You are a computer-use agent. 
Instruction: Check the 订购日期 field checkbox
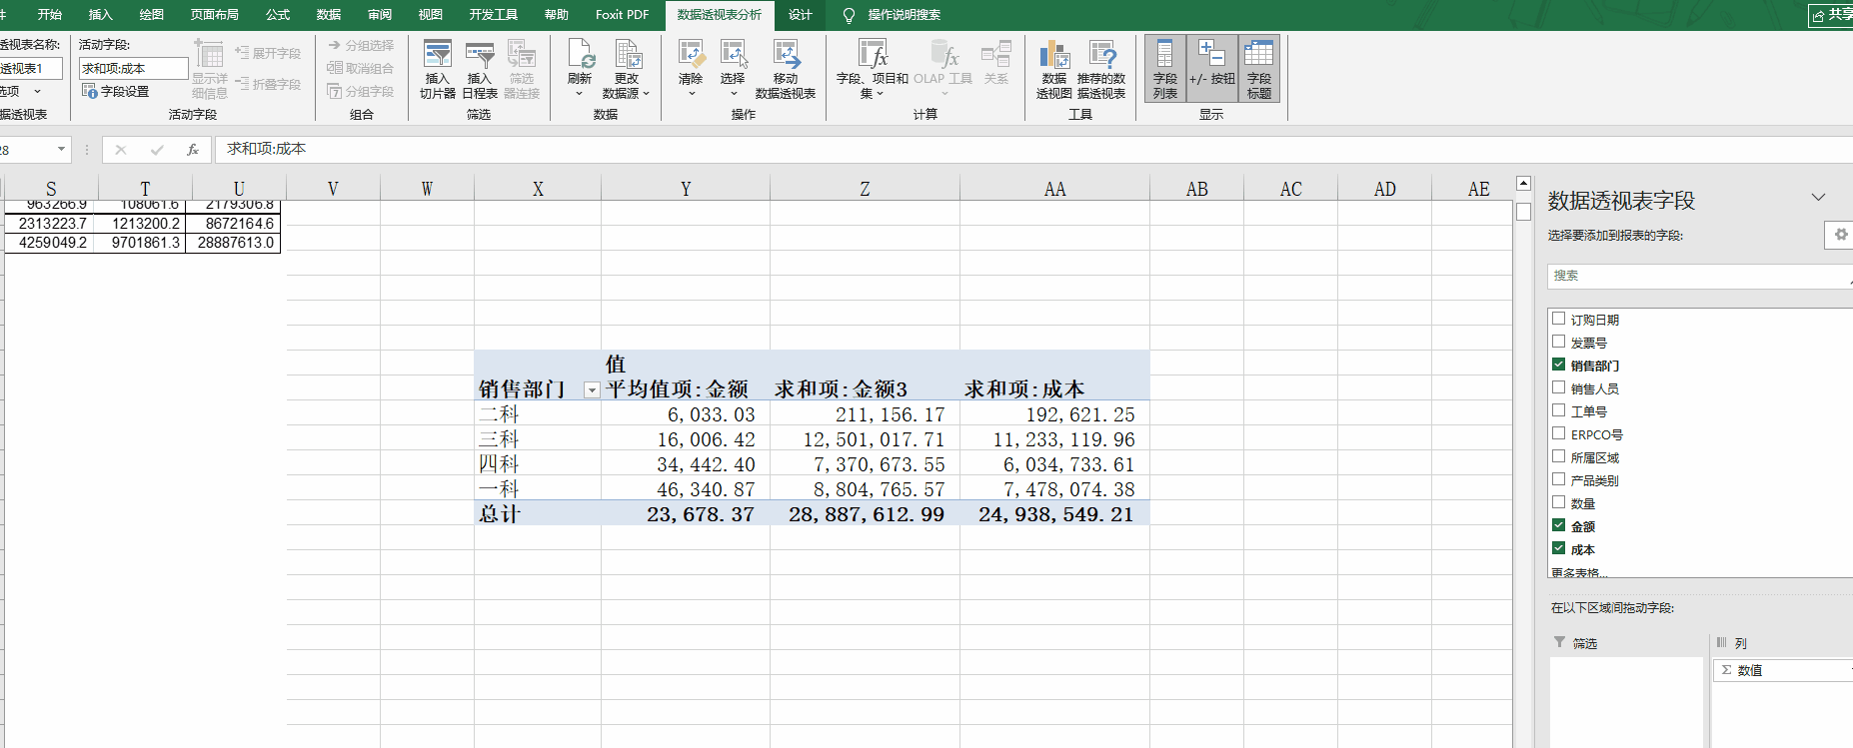pyautogui.click(x=1558, y=319)
